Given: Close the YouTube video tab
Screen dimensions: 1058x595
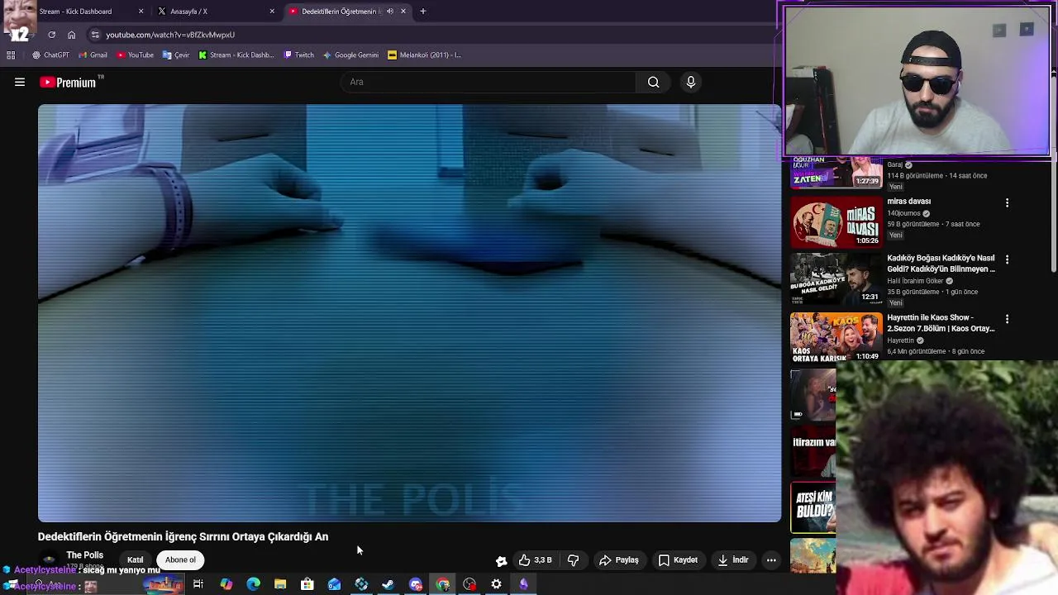Looking at the screenshot, I should tap(403, 12).
